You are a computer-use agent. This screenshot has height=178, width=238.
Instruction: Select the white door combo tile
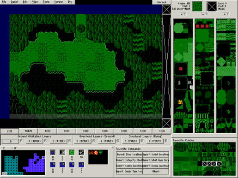pos(179,83)
